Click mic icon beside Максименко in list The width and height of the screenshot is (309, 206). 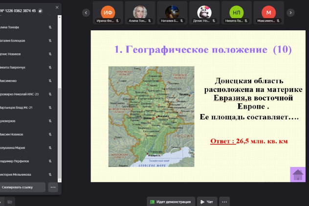(50, 81)
